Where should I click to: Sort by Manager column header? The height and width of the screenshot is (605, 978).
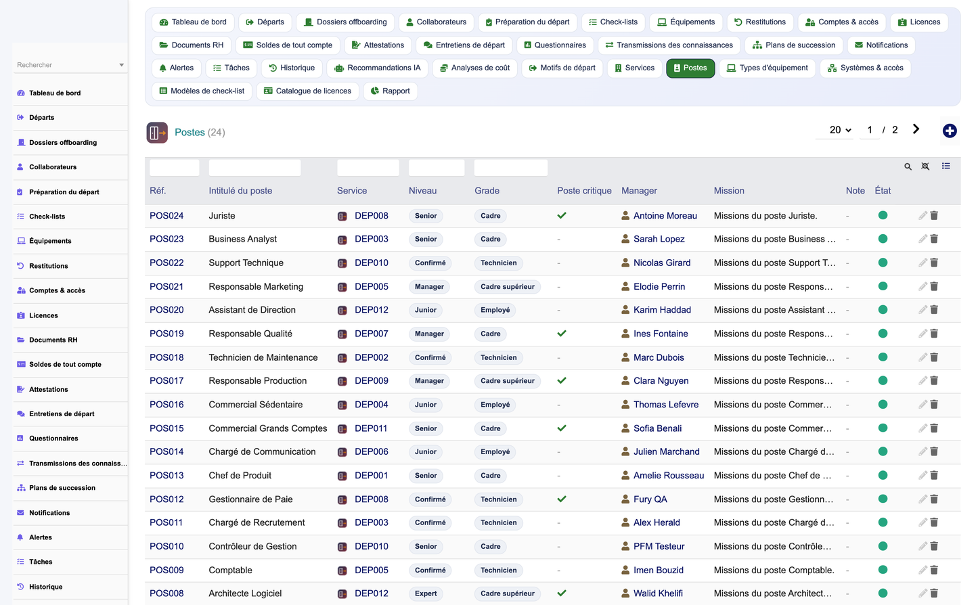[x=639, y=191]
